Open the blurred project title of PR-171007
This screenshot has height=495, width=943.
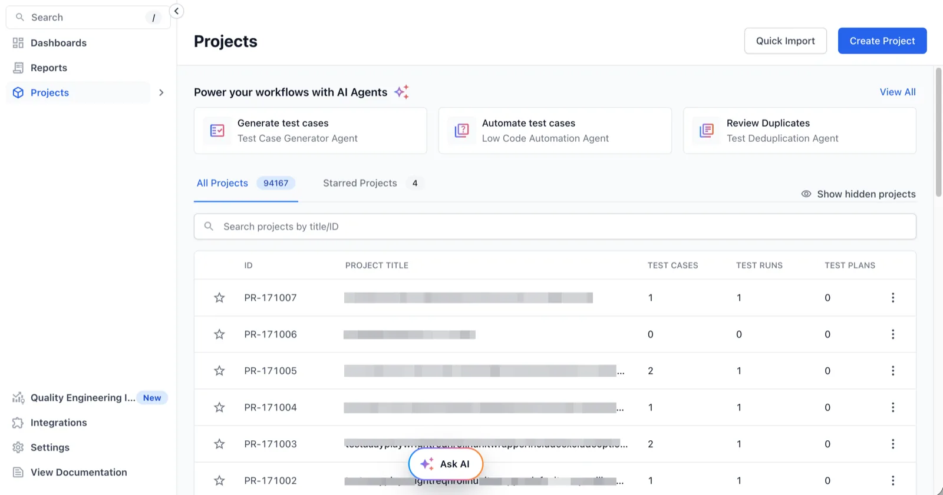pyautogui.click(x=469, y=298)
